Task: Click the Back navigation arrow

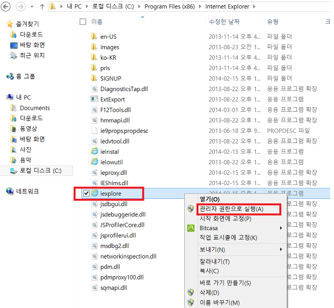Action: click(6, 7)
